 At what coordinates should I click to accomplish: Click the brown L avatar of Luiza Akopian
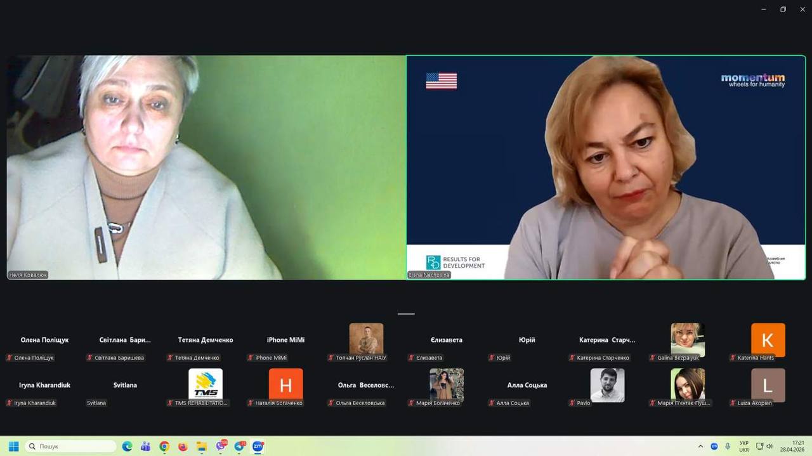pyautogui.click(x=768, y=385)
